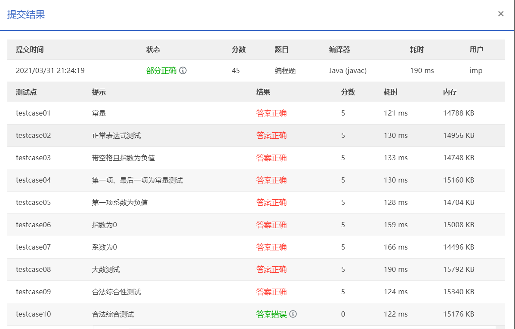Image resolution: width=515 pixels, height=329 pixels.
Task: Click the 内存 column header
Action: point(450,92)
